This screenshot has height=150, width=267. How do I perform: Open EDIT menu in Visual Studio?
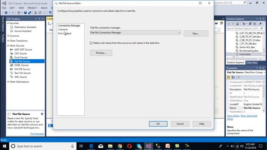(12, 8)
